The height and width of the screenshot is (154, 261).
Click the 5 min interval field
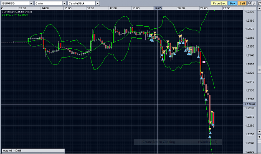tap(48, 3)
